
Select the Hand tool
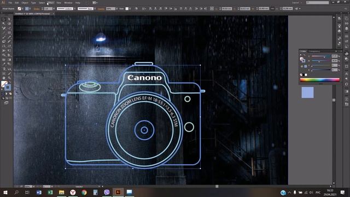(4, 78)
